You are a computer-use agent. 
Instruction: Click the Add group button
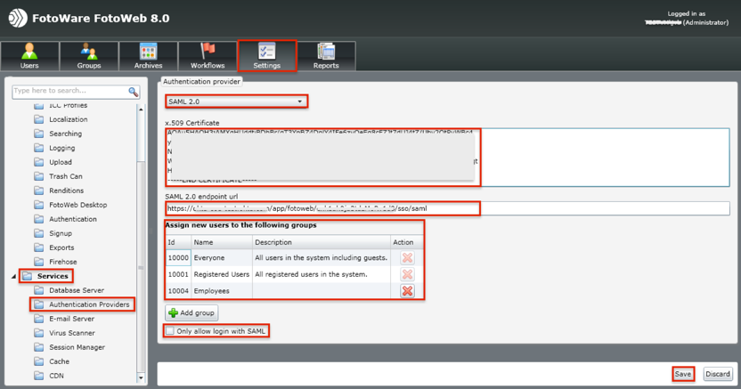[x=191, y=313]
